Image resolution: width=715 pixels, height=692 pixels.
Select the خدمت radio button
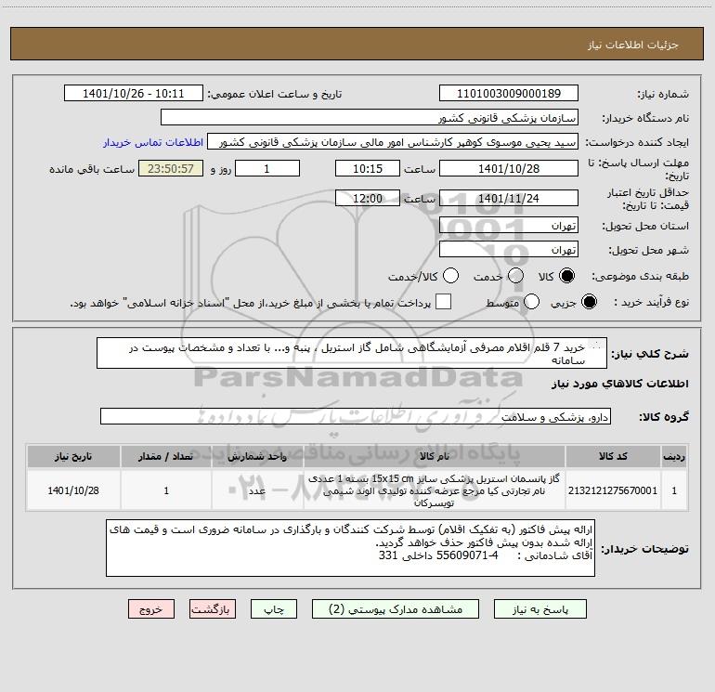515,276
